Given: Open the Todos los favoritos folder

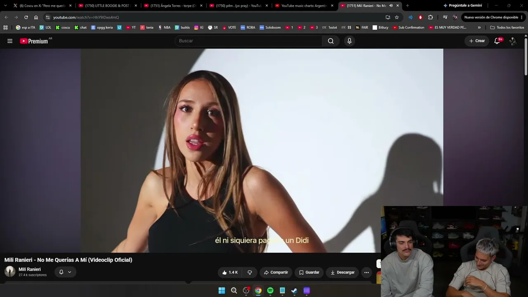Looking at the screenshot, I should (507, 28).
